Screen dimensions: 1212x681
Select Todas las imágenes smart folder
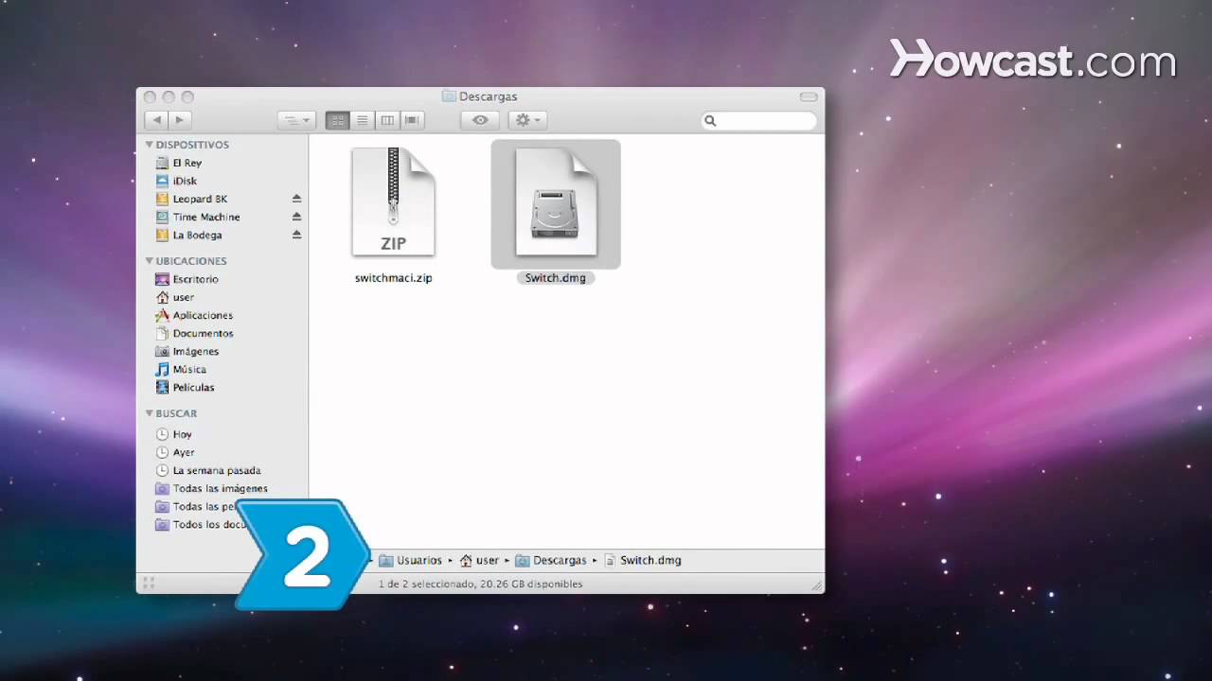click(223, 488)
